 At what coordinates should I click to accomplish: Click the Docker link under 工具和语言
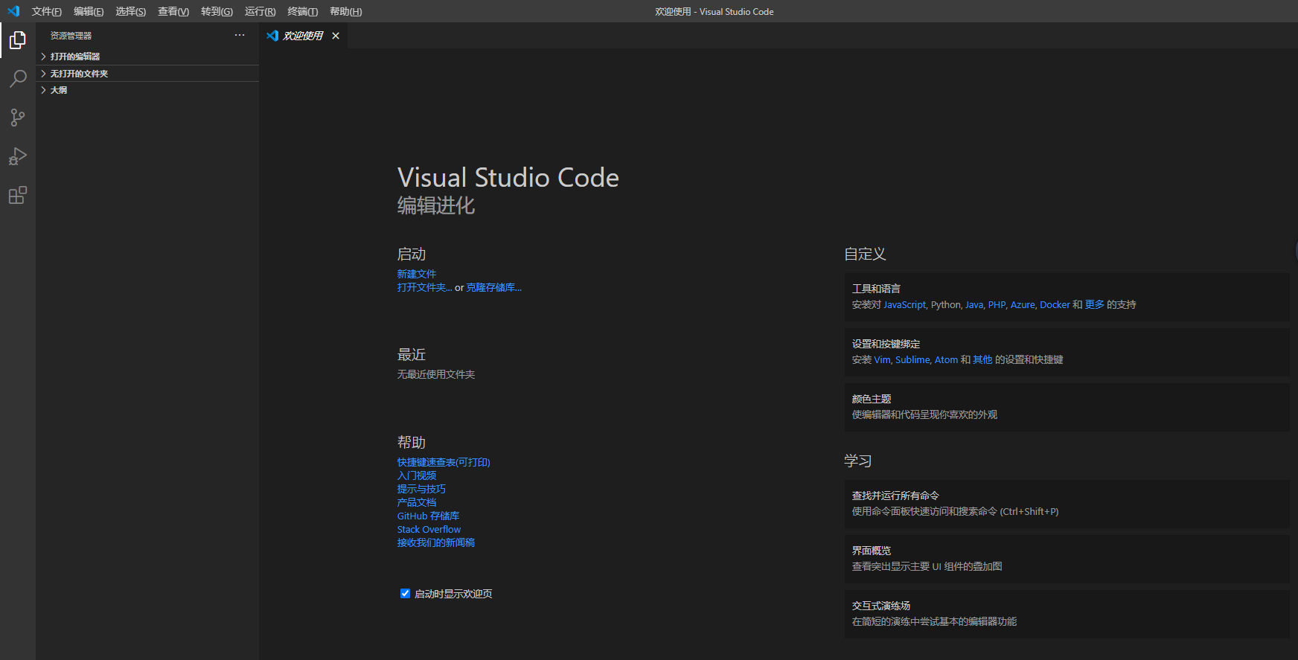click(x=1055, y=304)
